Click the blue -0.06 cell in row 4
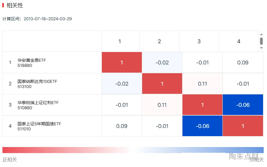Screen dimensions: 267x167 202,126
